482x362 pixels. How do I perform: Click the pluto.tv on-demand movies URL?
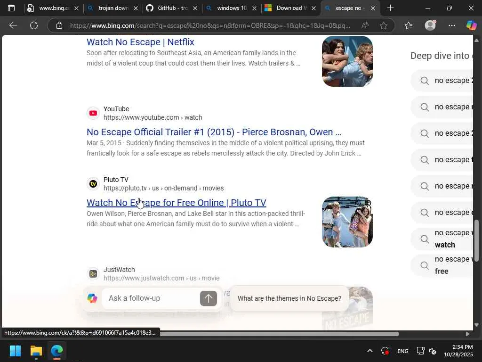[x=163, y=188]
